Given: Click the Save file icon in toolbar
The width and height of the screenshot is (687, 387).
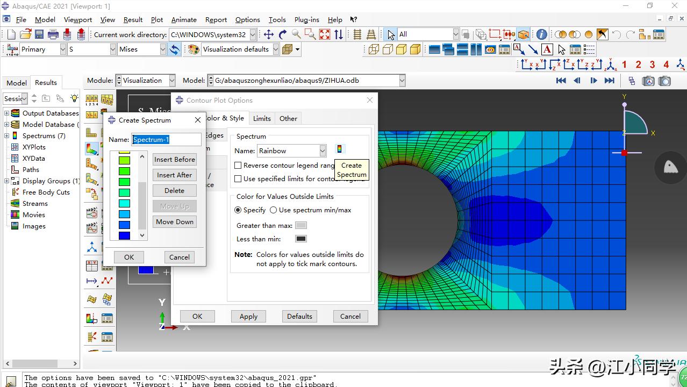Looking at the screenshot, I should coord(39,34).
